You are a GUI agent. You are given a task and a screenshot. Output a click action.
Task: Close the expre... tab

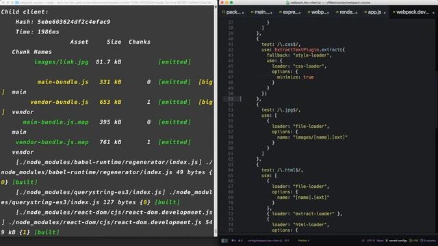tap(300, 12)
